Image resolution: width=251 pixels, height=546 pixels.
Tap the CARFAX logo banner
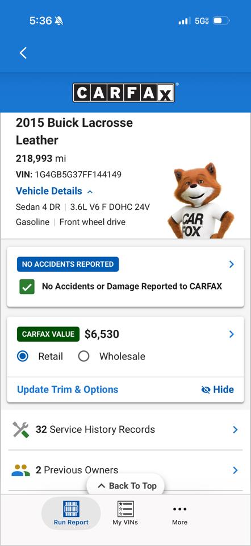pos(124,92)
